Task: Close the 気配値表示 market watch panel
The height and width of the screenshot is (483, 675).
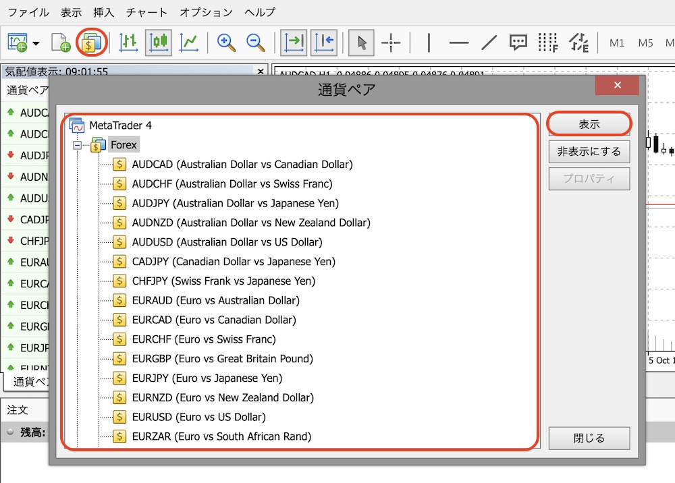Action: pos(261,72)
